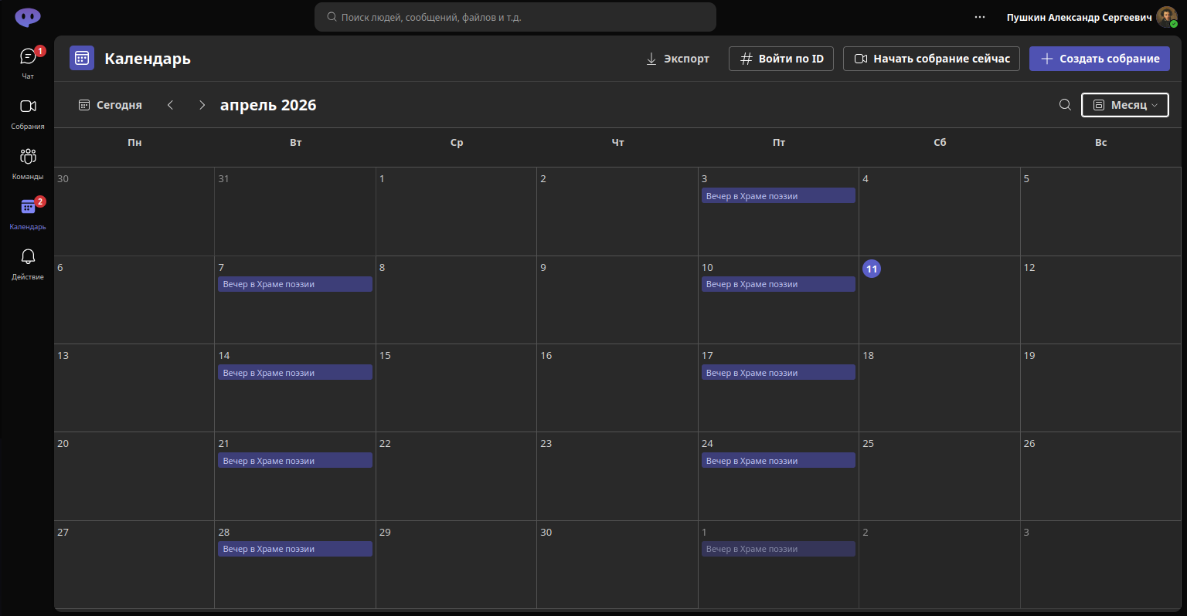Expand the Месяц view dropdown
This screenshot has height=616, width=1187.
pos(1125,105)
